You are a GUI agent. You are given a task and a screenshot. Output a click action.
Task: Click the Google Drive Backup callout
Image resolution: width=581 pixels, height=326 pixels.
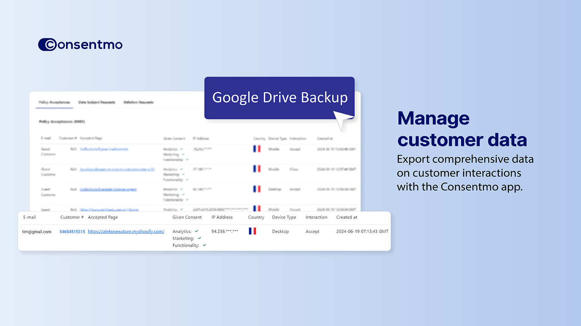pos(279,97)
